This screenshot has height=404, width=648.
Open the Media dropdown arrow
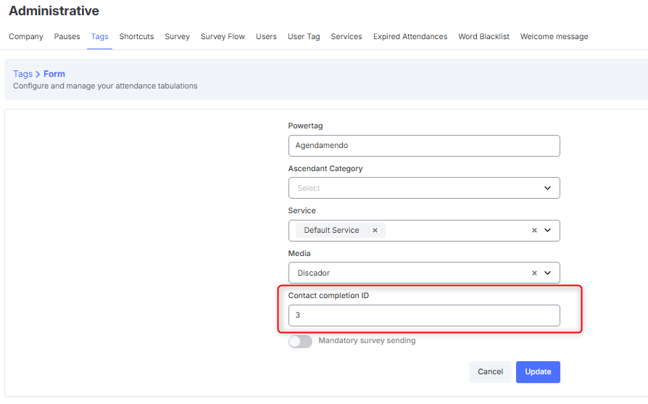547,273
